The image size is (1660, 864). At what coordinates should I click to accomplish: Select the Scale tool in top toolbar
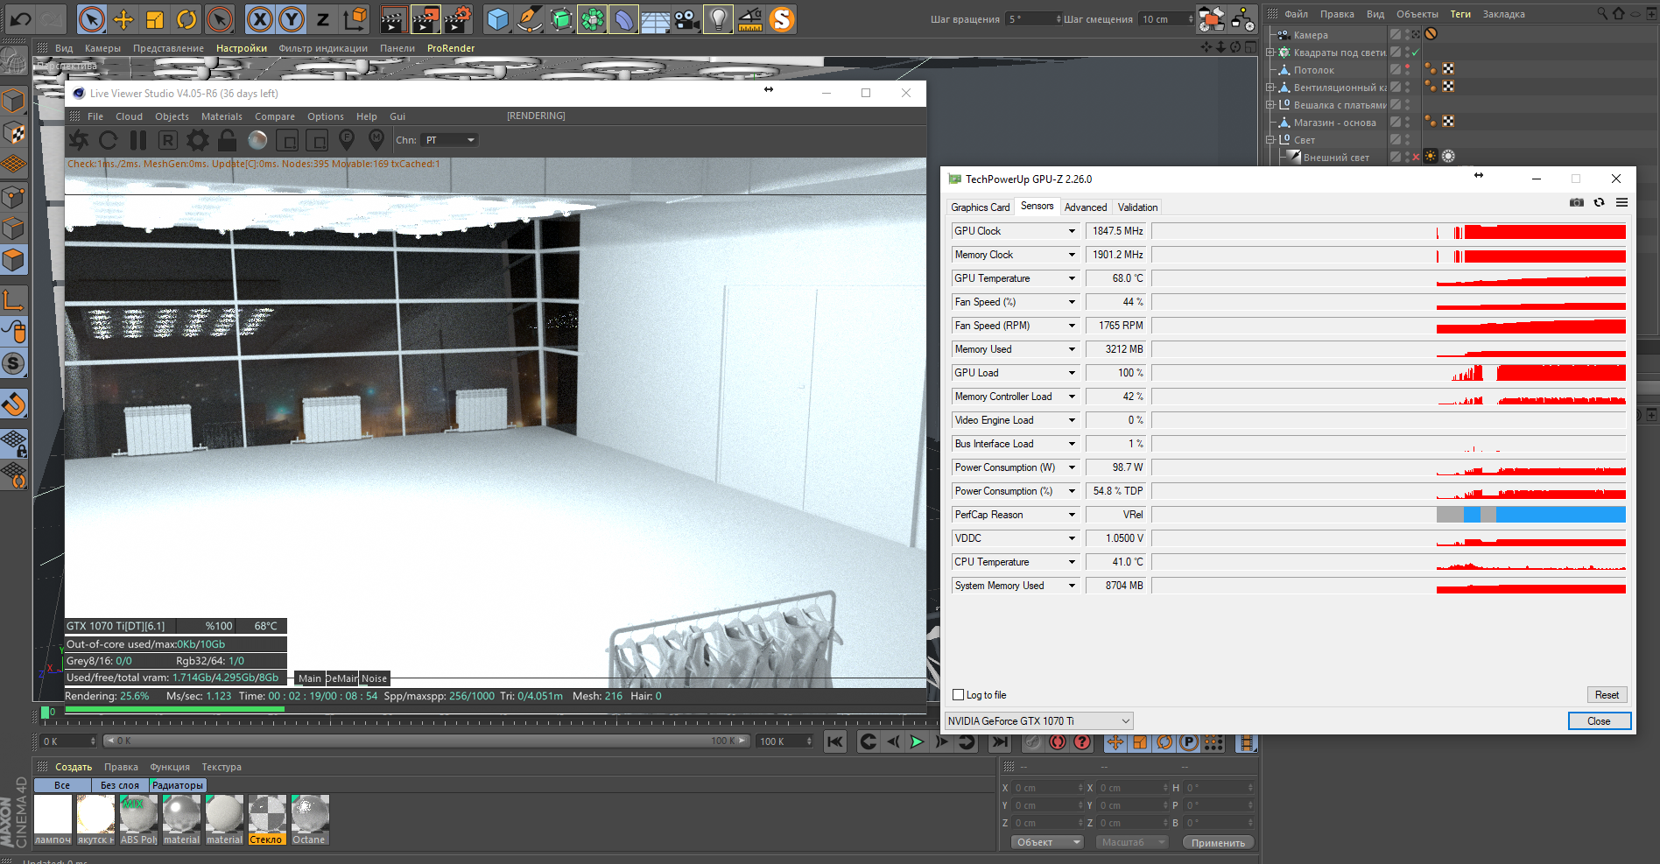pyautogui.click(x=155, y=18)
